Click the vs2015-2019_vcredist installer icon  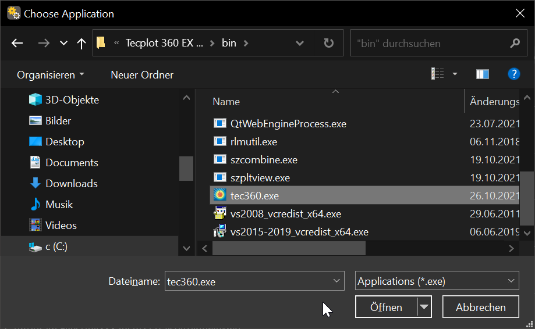click(x=219, y=231)
